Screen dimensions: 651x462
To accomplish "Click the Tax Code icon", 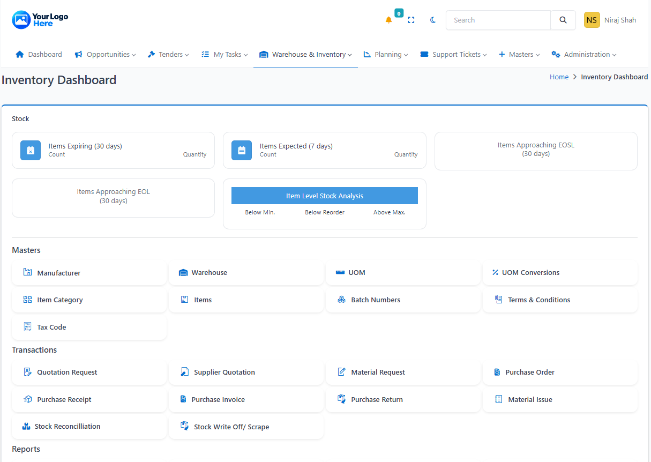I will pos(27,327).
